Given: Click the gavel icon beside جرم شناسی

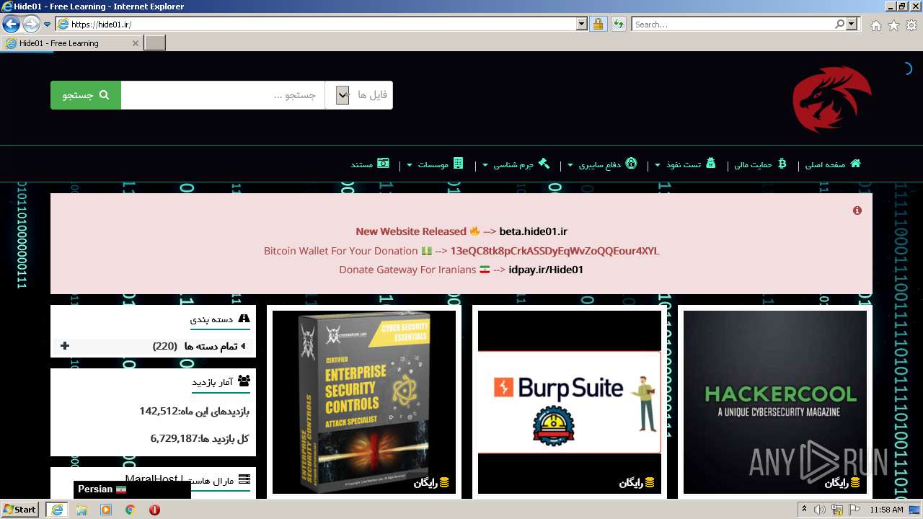Looking at the screenshot, I should (x=544, y=164).
